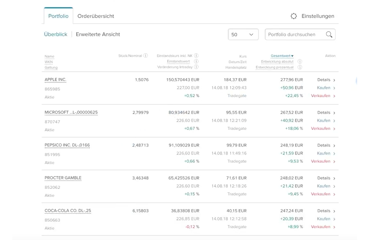The height and width of the screenshot is (240, 369).
Task: View Details for Procter Gamble
Action: pyautogui.click(x=326, y=178)
